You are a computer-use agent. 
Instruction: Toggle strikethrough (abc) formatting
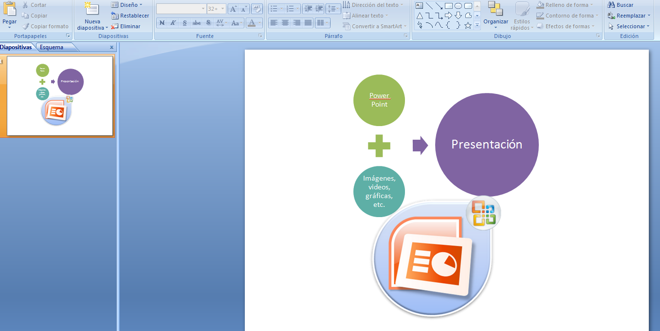tap(196, 22)
